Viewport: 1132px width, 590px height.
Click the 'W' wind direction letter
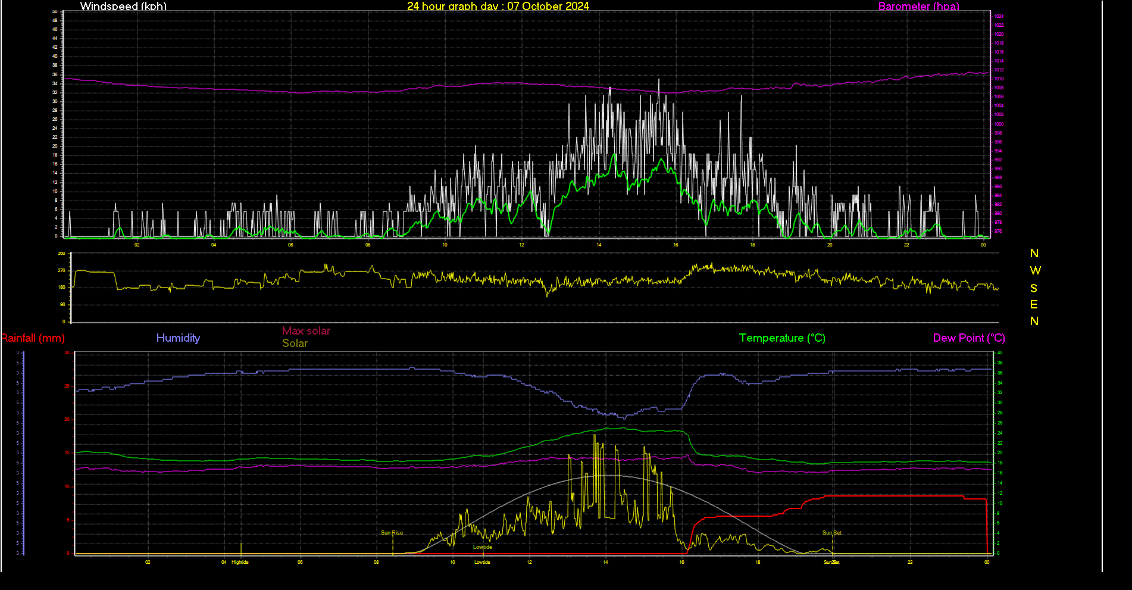(x=1035, y=270)
